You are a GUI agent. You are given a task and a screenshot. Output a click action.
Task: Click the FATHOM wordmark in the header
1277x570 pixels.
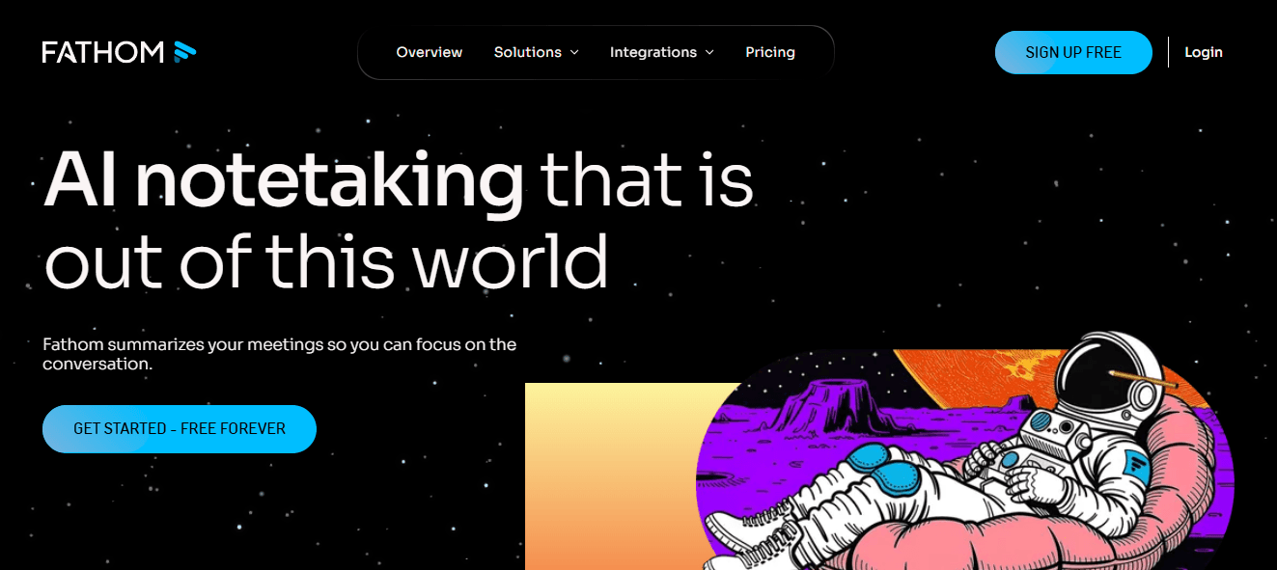103,52
